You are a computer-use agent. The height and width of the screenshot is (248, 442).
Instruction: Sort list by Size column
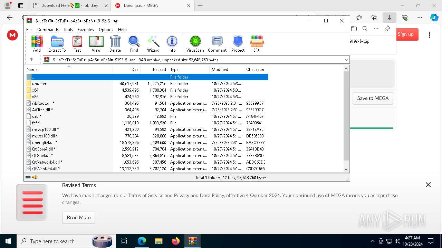(x=127, y=69)
